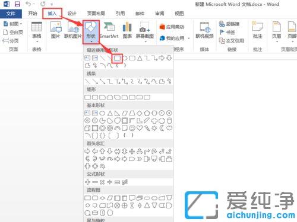Viewport: 297px width, 222px height.
Task: Select the lightning bolt shape
Action: pos(147,128)
